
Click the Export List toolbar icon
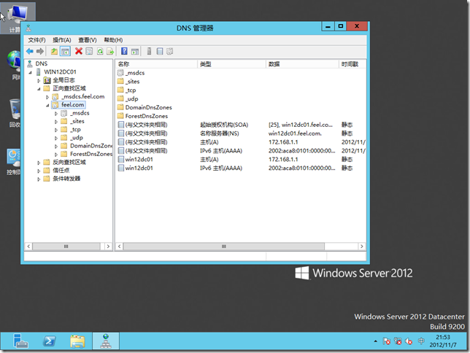(x=110, y=52)
